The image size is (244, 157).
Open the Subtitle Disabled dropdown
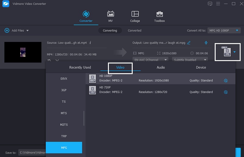click(190, 60)
